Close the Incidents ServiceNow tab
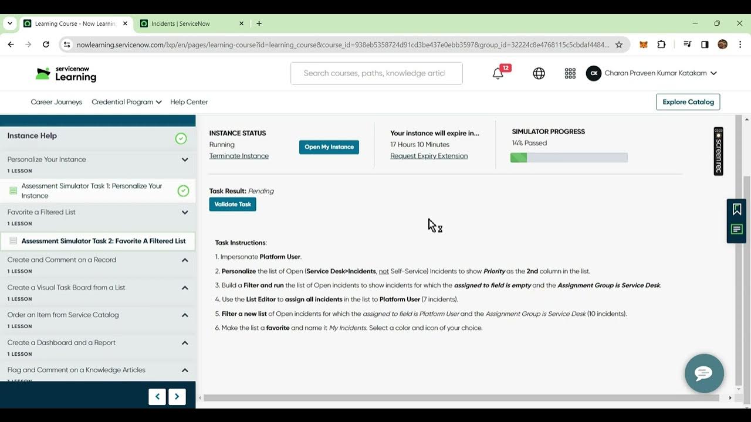The image size is (751, 422). pyautogui.click(x=242, y=23)
